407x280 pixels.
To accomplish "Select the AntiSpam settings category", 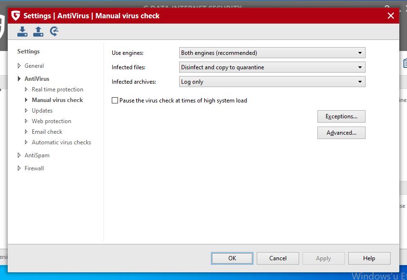I will (37, 155).
